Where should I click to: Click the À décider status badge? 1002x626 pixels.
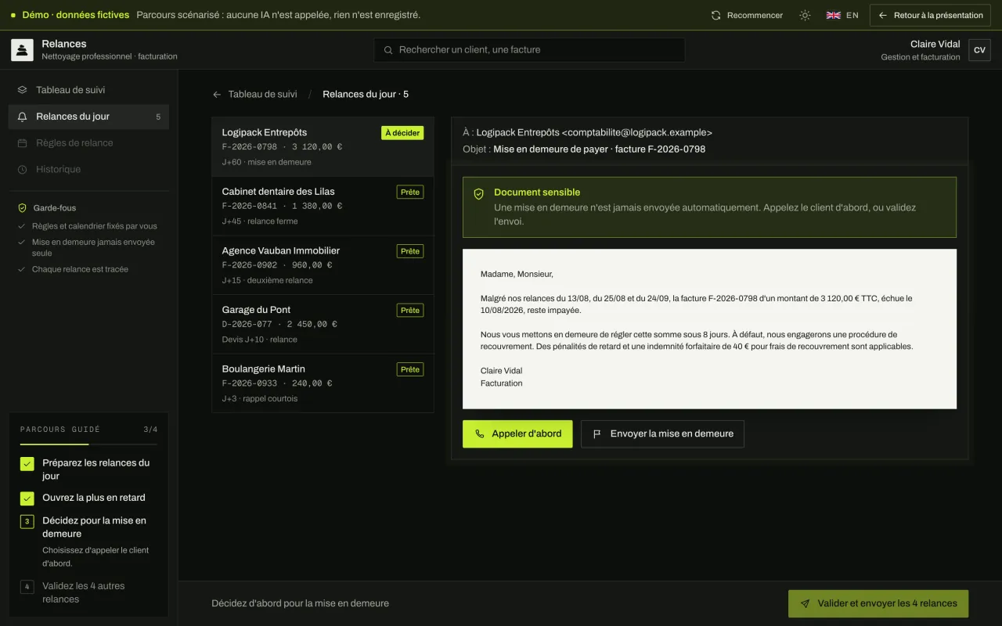pyautogui.click(x=402, y=133)
